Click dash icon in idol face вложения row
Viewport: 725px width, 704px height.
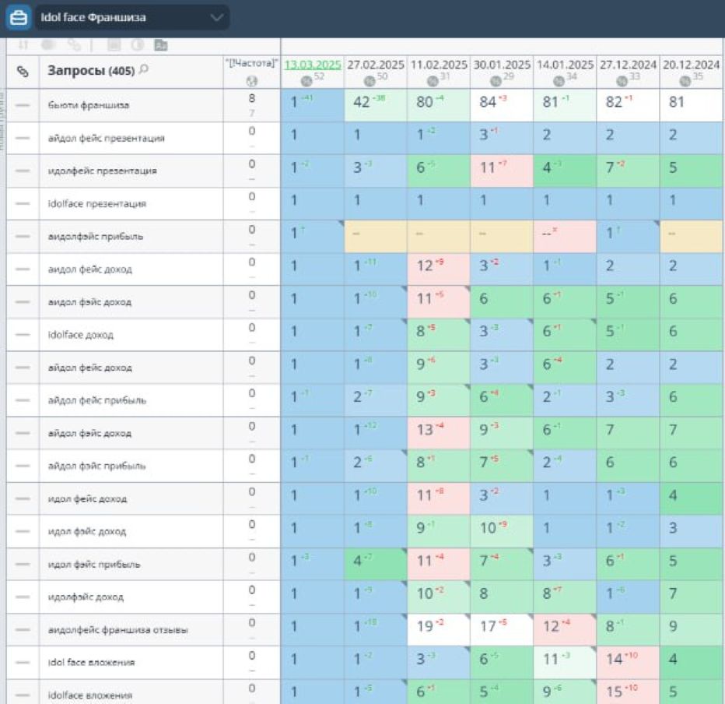pyautogui.click(x=23, y=663)
